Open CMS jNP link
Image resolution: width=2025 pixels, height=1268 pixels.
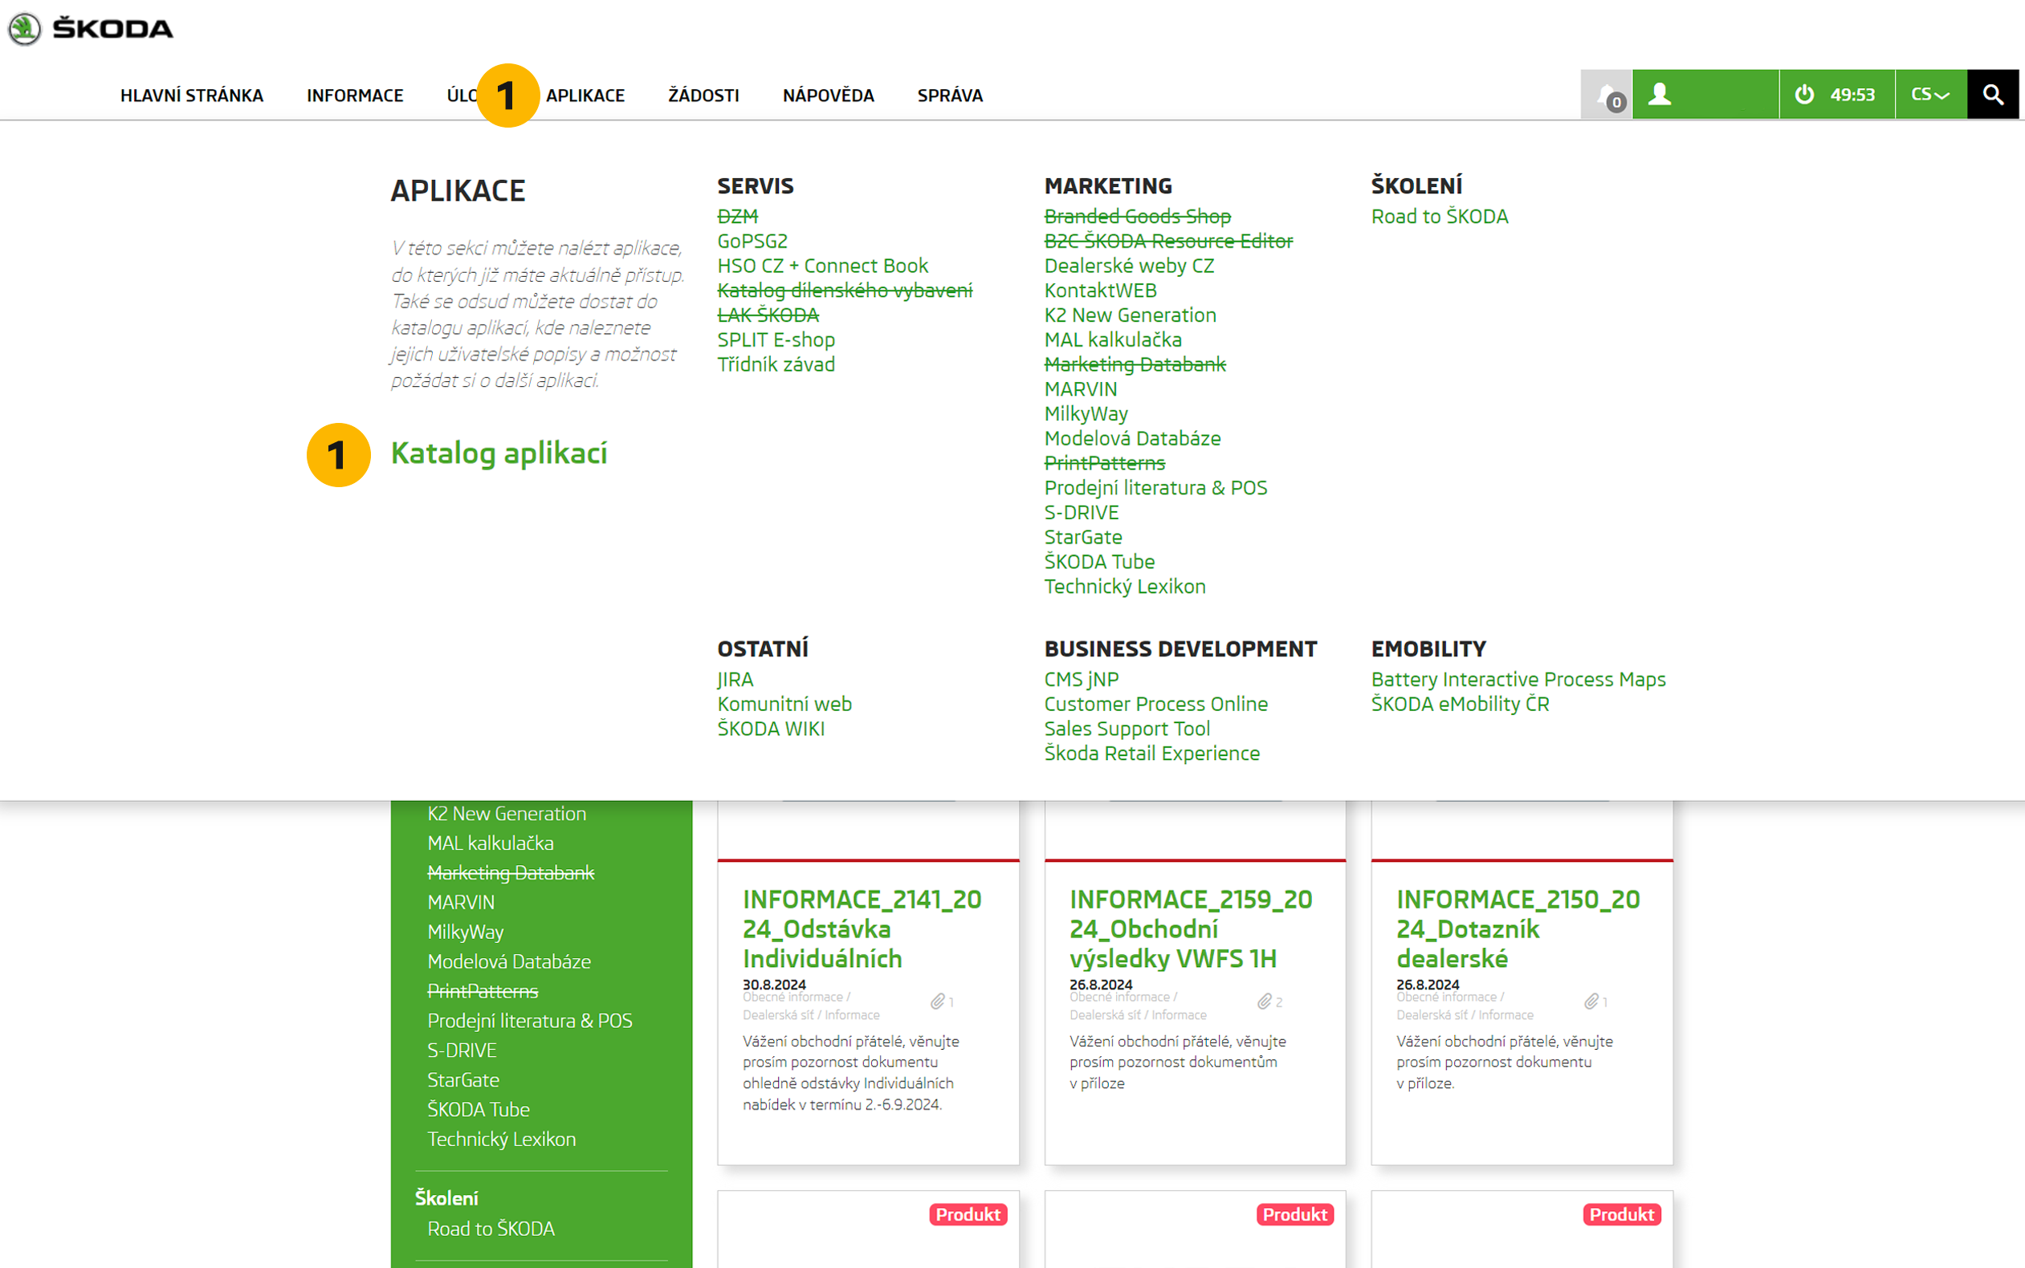(1082, 680)
